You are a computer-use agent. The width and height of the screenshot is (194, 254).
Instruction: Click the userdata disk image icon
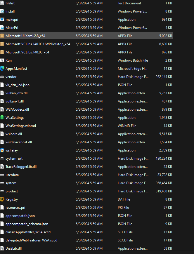pos(2,175)
